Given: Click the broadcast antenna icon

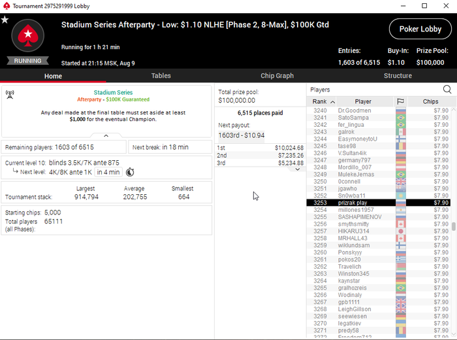Looking at the screenshot, I should point(10,94).
